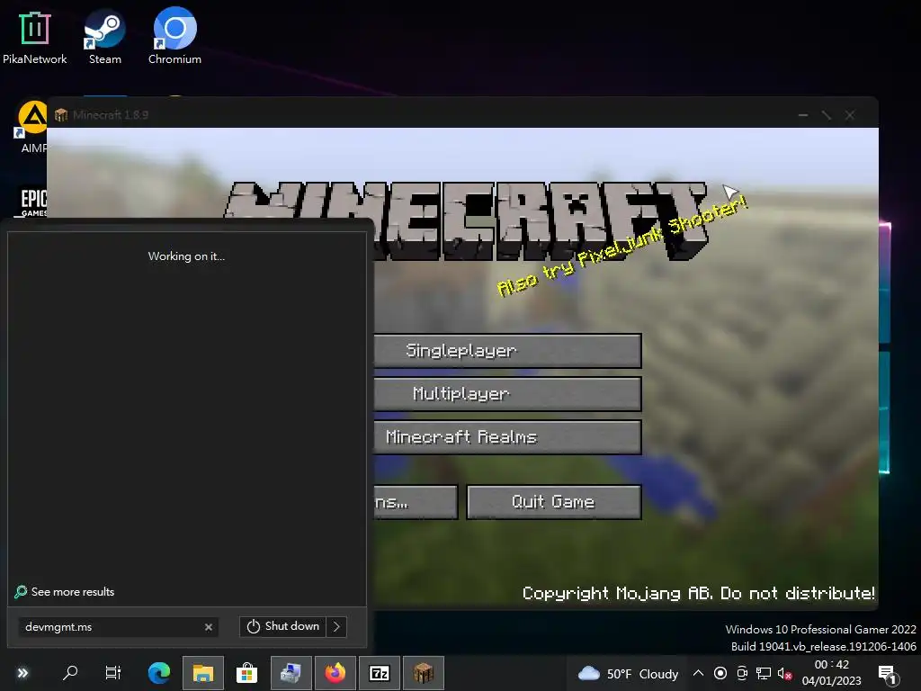
Task: Switch to Firefox on the taskbar
Action: pyautogui.click(x=335, y=673)
